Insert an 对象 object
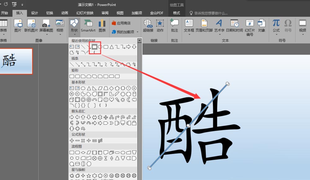 pyautogui.click(x=262, y=26)
